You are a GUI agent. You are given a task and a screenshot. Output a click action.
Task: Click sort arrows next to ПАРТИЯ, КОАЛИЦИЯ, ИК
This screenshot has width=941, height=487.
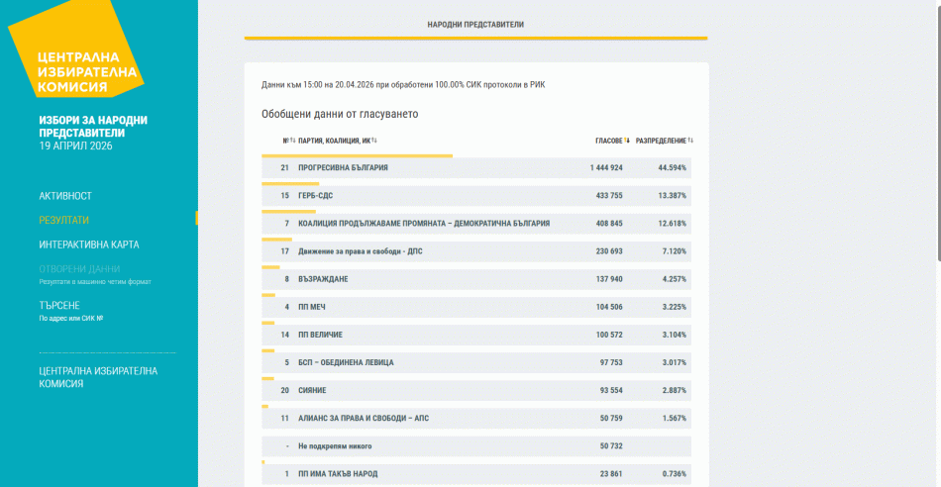click(x=374, y=141)
